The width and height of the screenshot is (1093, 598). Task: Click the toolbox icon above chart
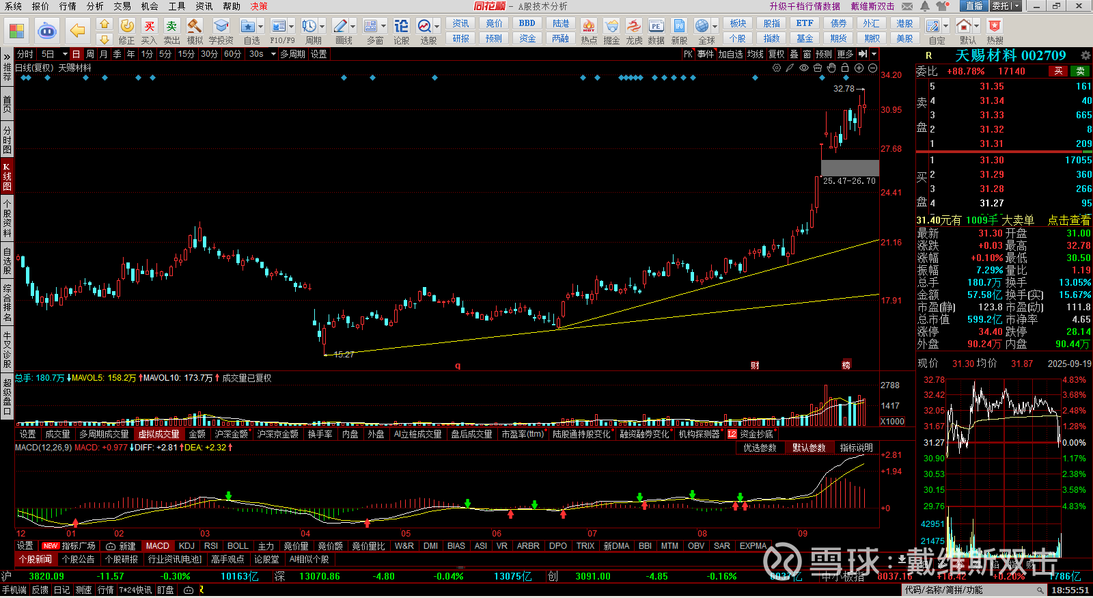point(818,68)
